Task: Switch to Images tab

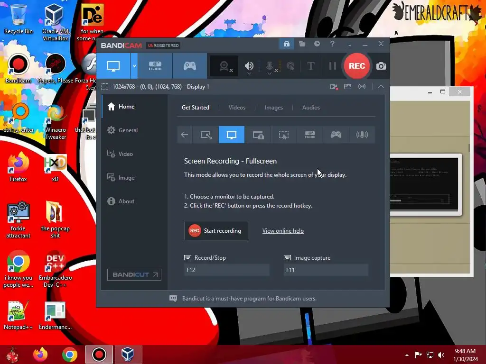Action: point(274,108)
